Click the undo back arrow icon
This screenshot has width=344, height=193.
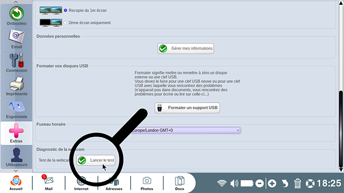tap(285, 183)
